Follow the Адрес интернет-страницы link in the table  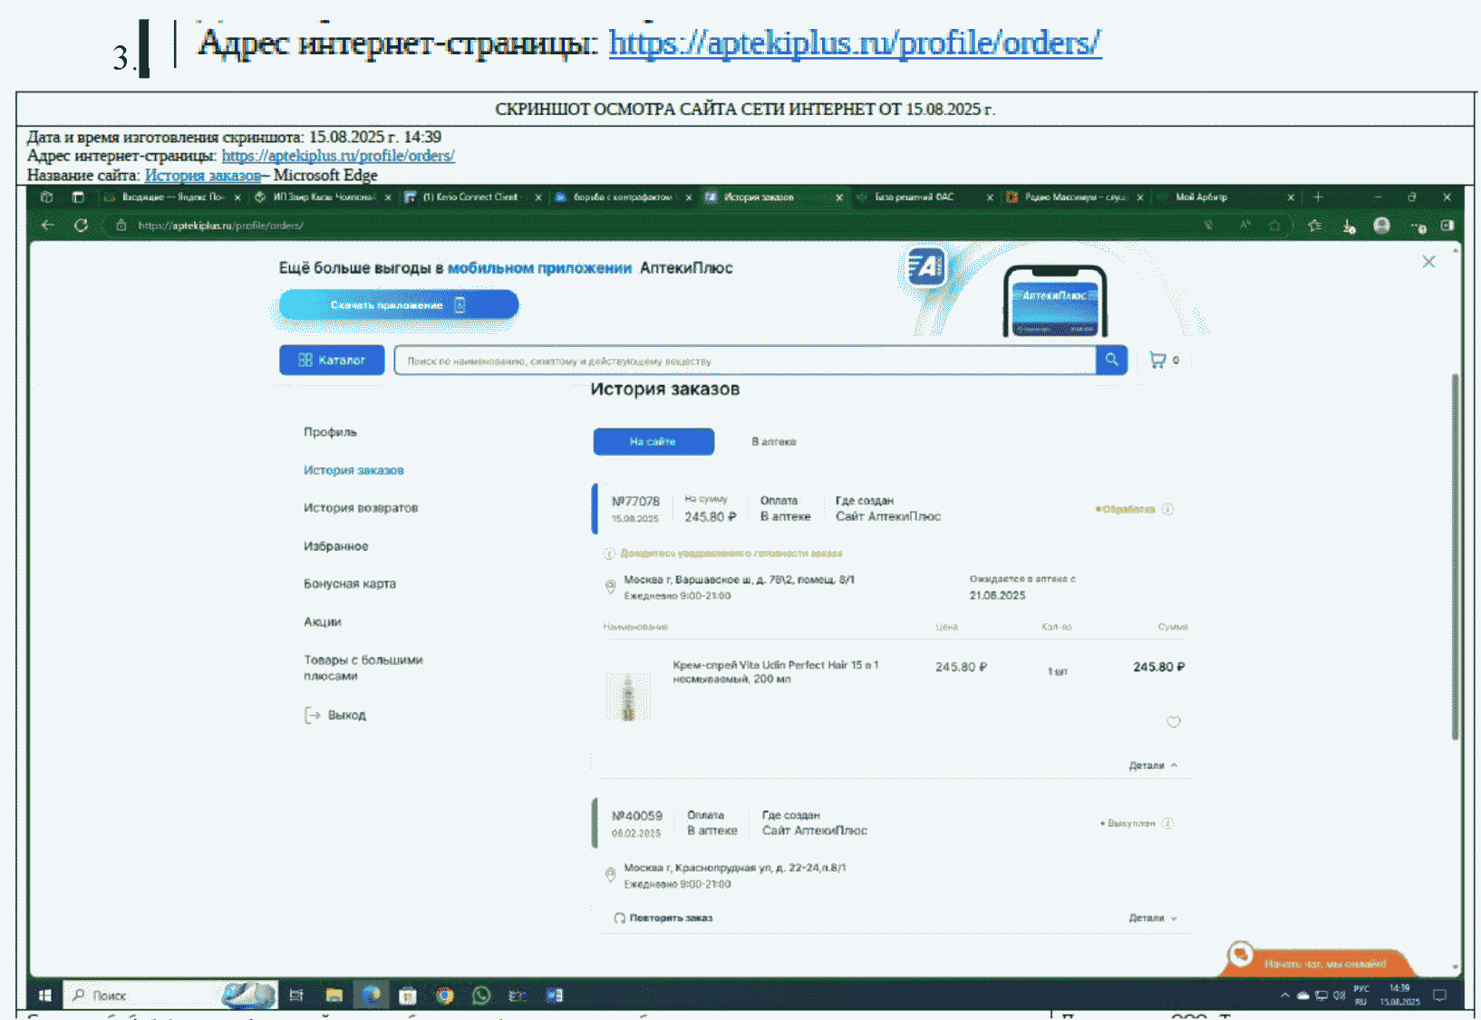(x=338, y=156)
